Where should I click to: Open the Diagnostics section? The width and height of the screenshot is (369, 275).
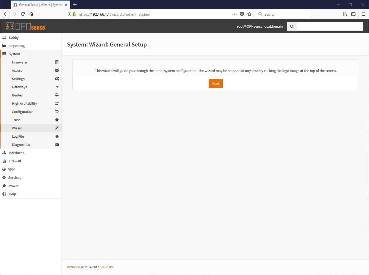21,145
